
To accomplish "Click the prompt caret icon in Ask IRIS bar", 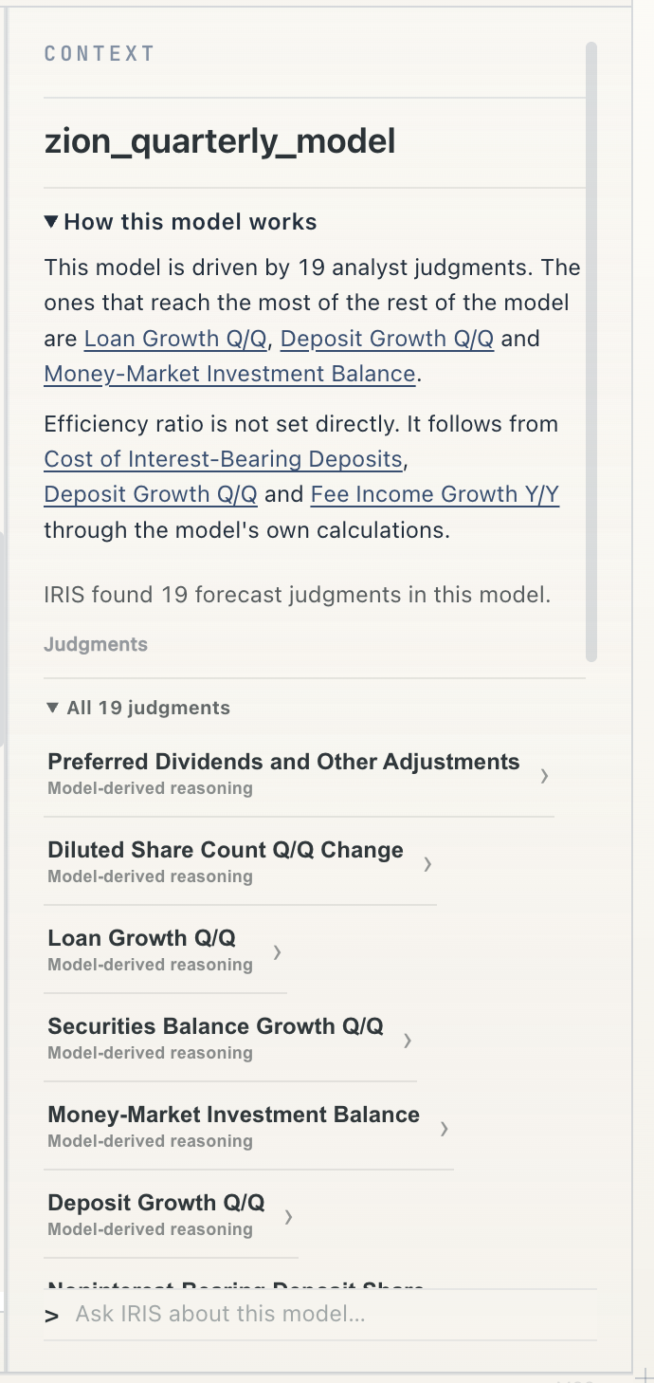I will 52,1316.
